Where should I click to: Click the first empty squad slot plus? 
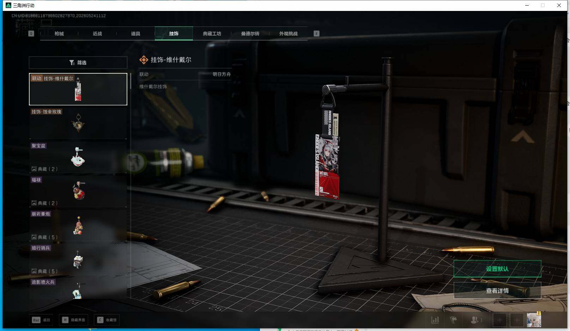pos(499,320)
